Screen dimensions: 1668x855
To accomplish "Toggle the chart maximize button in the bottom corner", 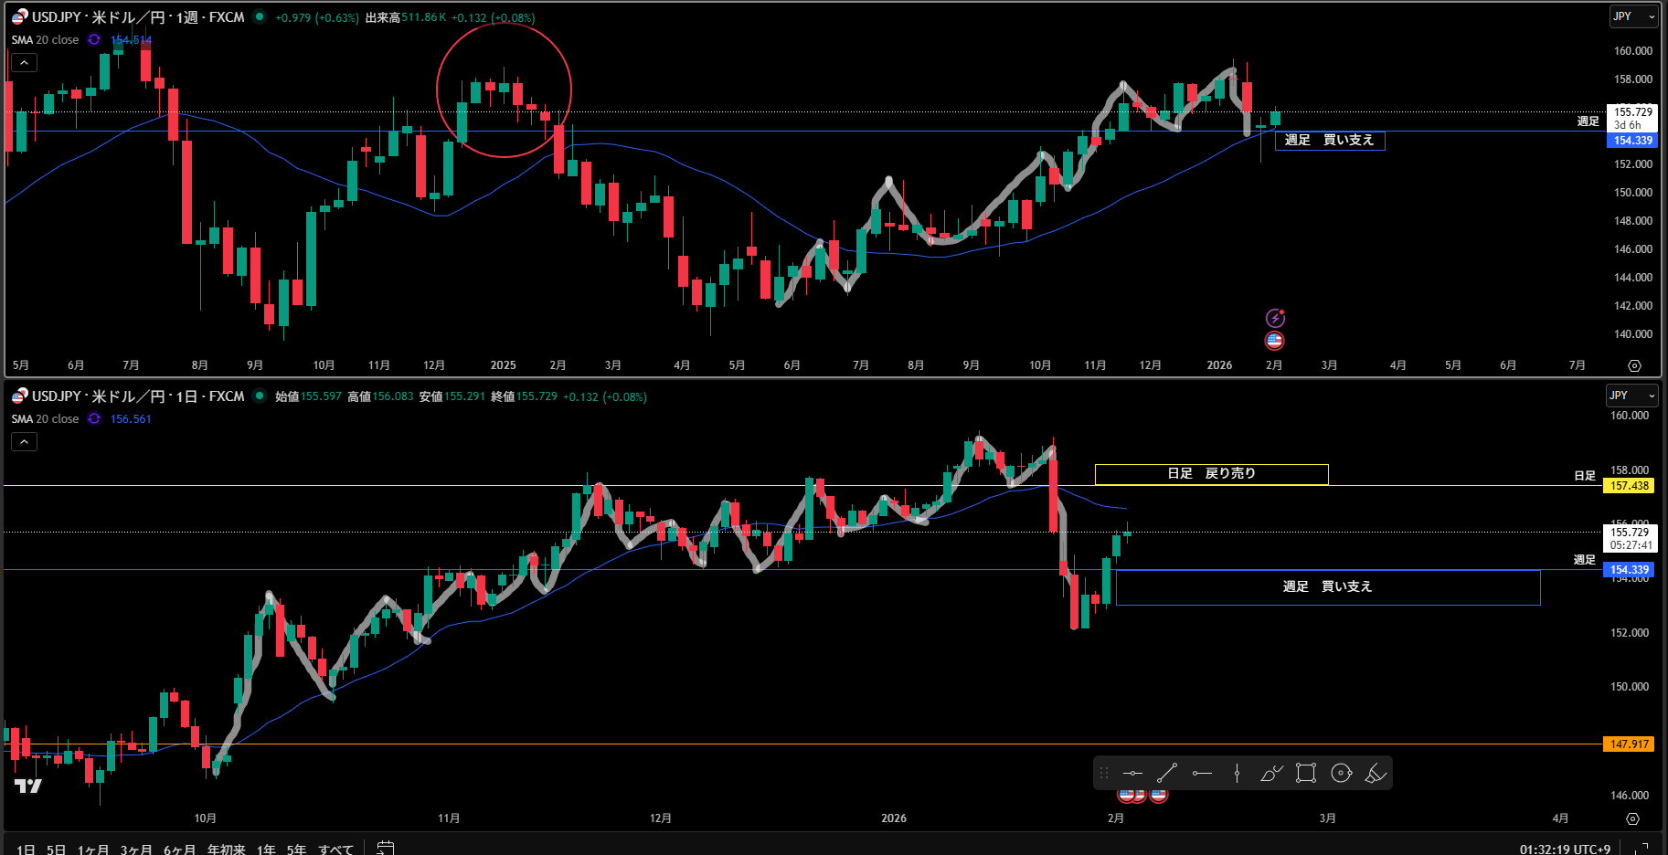I will [x=1644, y=848].
